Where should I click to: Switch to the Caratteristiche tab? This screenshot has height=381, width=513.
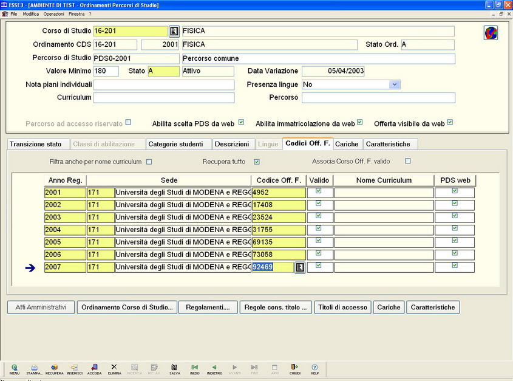click(390, 144)
